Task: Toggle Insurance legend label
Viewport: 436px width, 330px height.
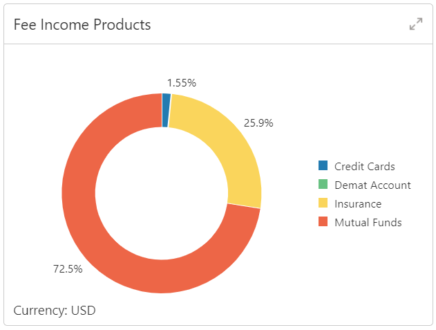Action: (x=358, y=203)
